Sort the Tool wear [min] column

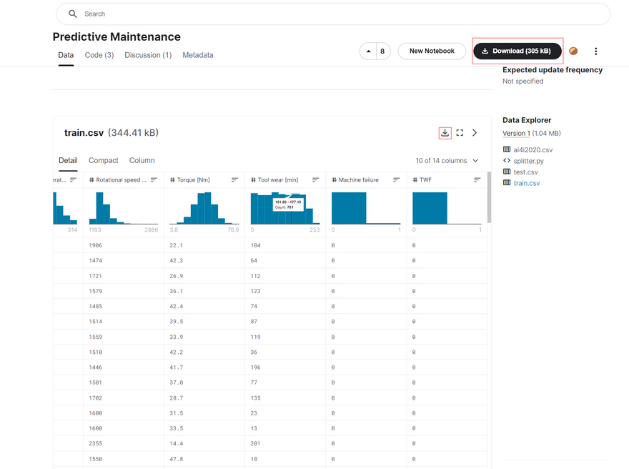tap(315, 180)
